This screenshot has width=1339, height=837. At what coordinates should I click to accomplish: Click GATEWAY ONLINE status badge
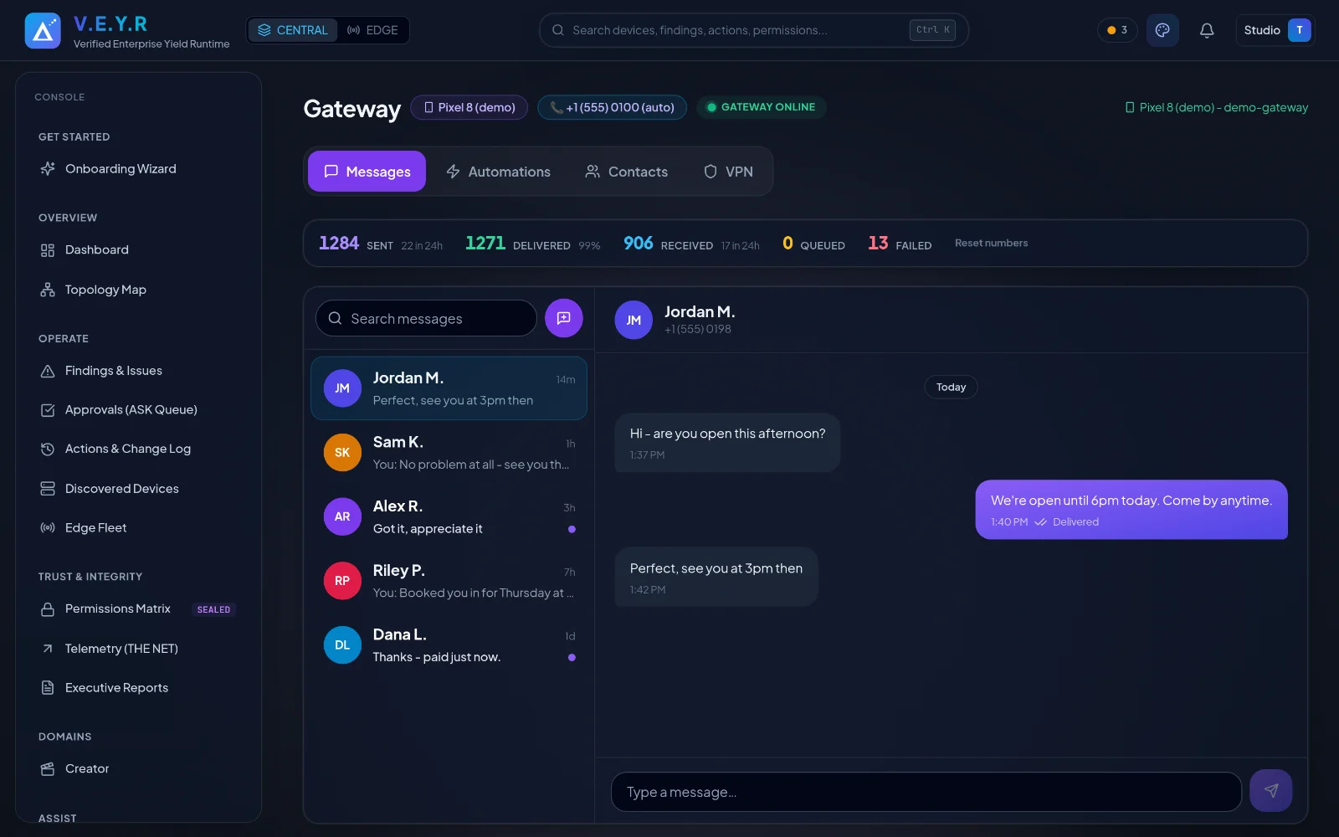click(761, 107)
